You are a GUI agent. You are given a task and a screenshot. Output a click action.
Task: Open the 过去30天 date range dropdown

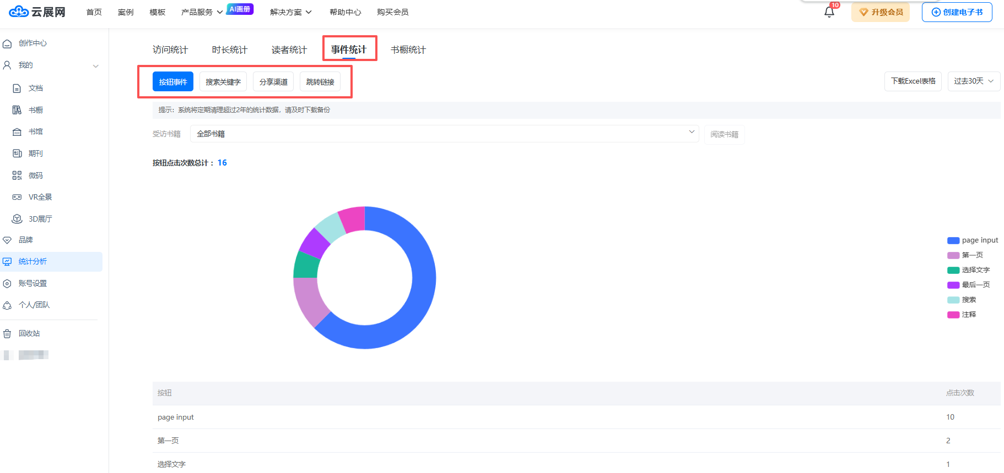(x=973, y=81)
